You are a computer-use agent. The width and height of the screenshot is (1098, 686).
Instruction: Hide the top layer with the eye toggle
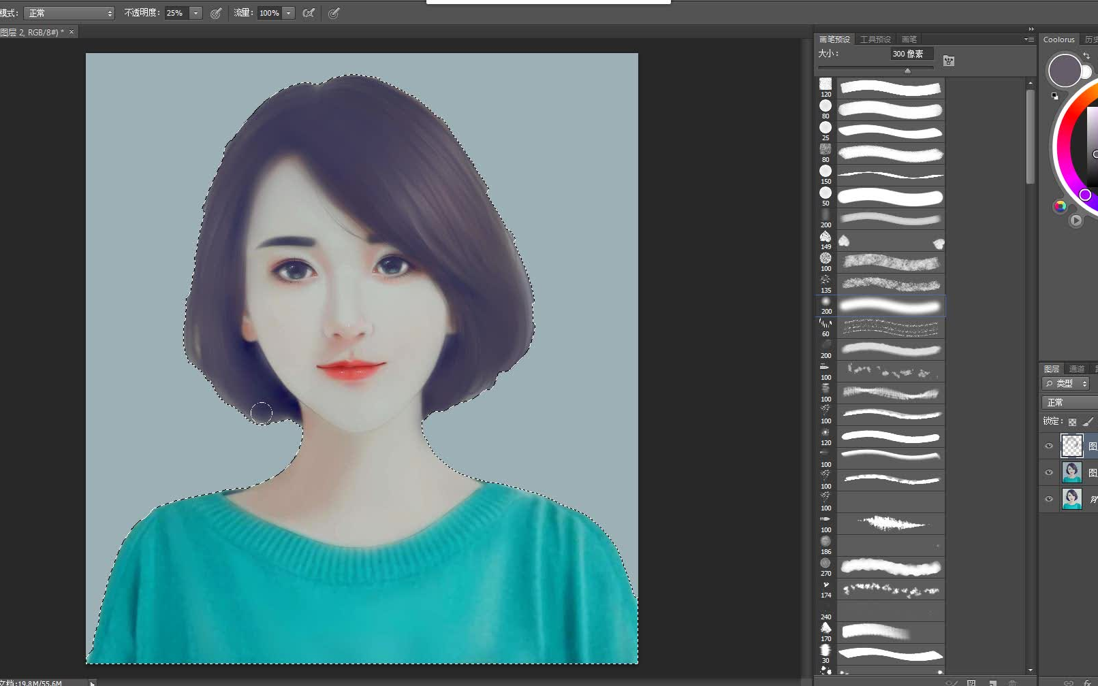[1050, 446]
